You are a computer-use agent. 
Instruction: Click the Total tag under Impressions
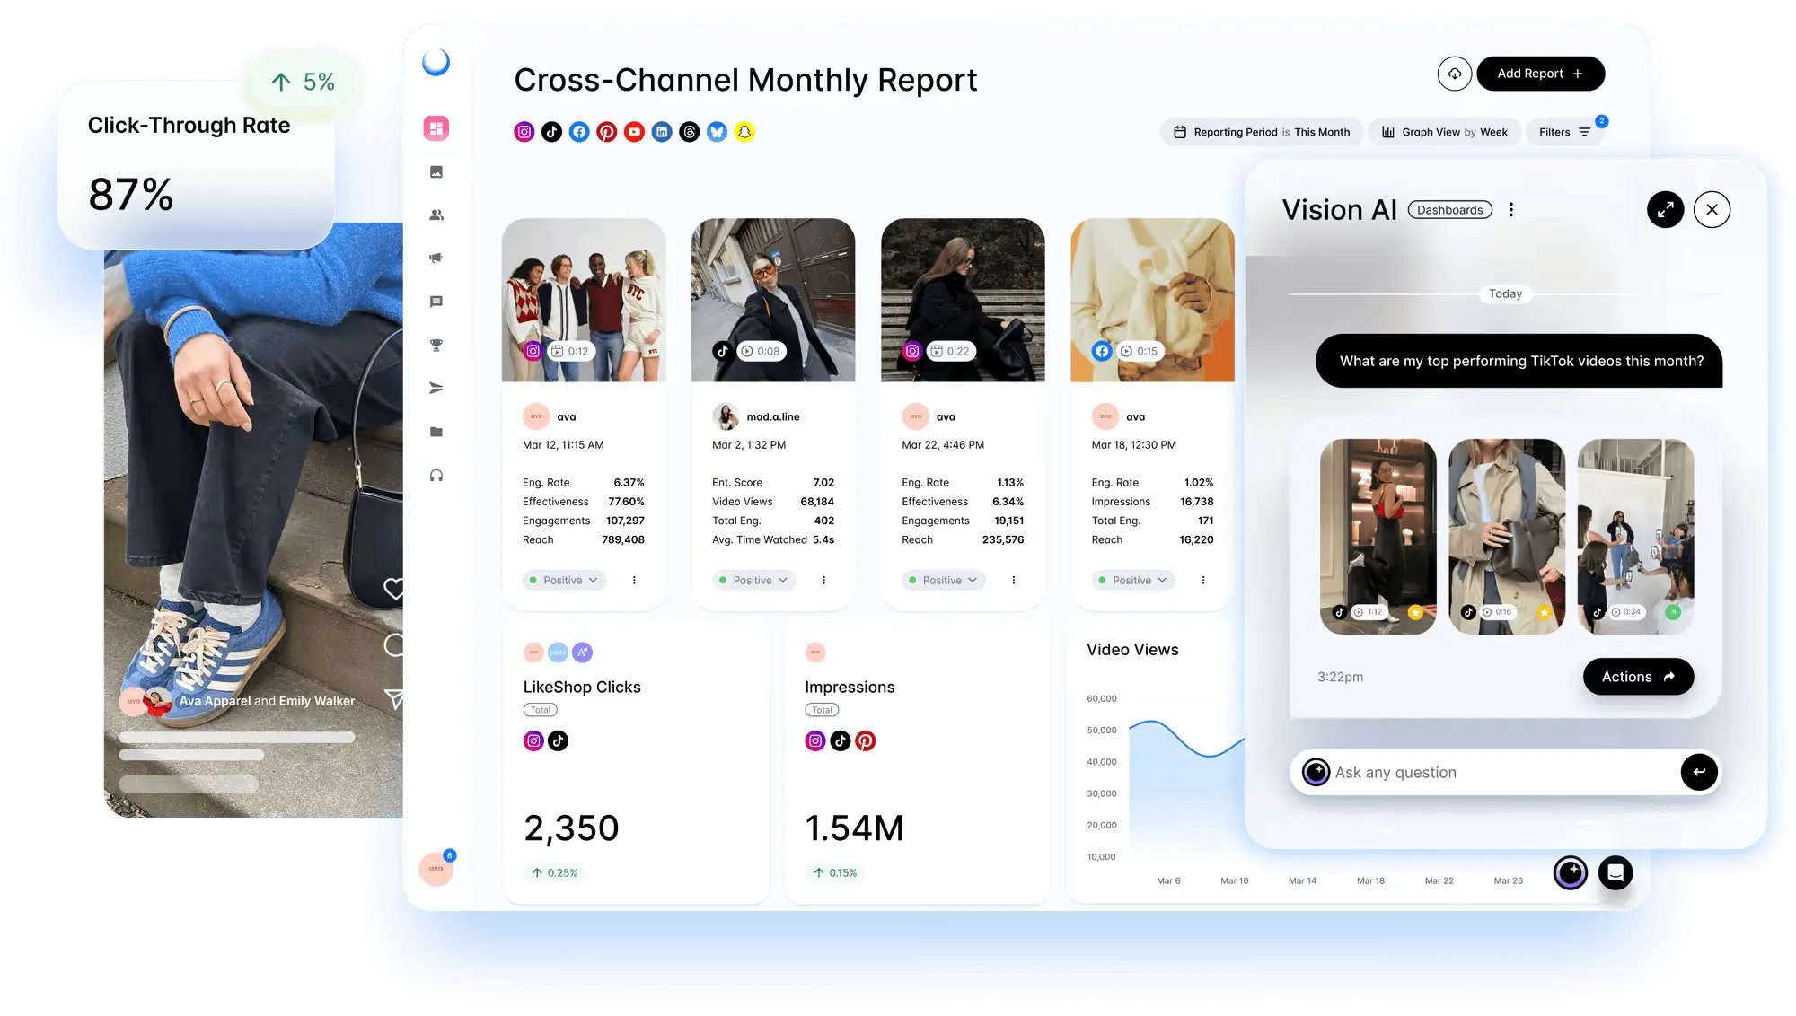tap(822, 710)
